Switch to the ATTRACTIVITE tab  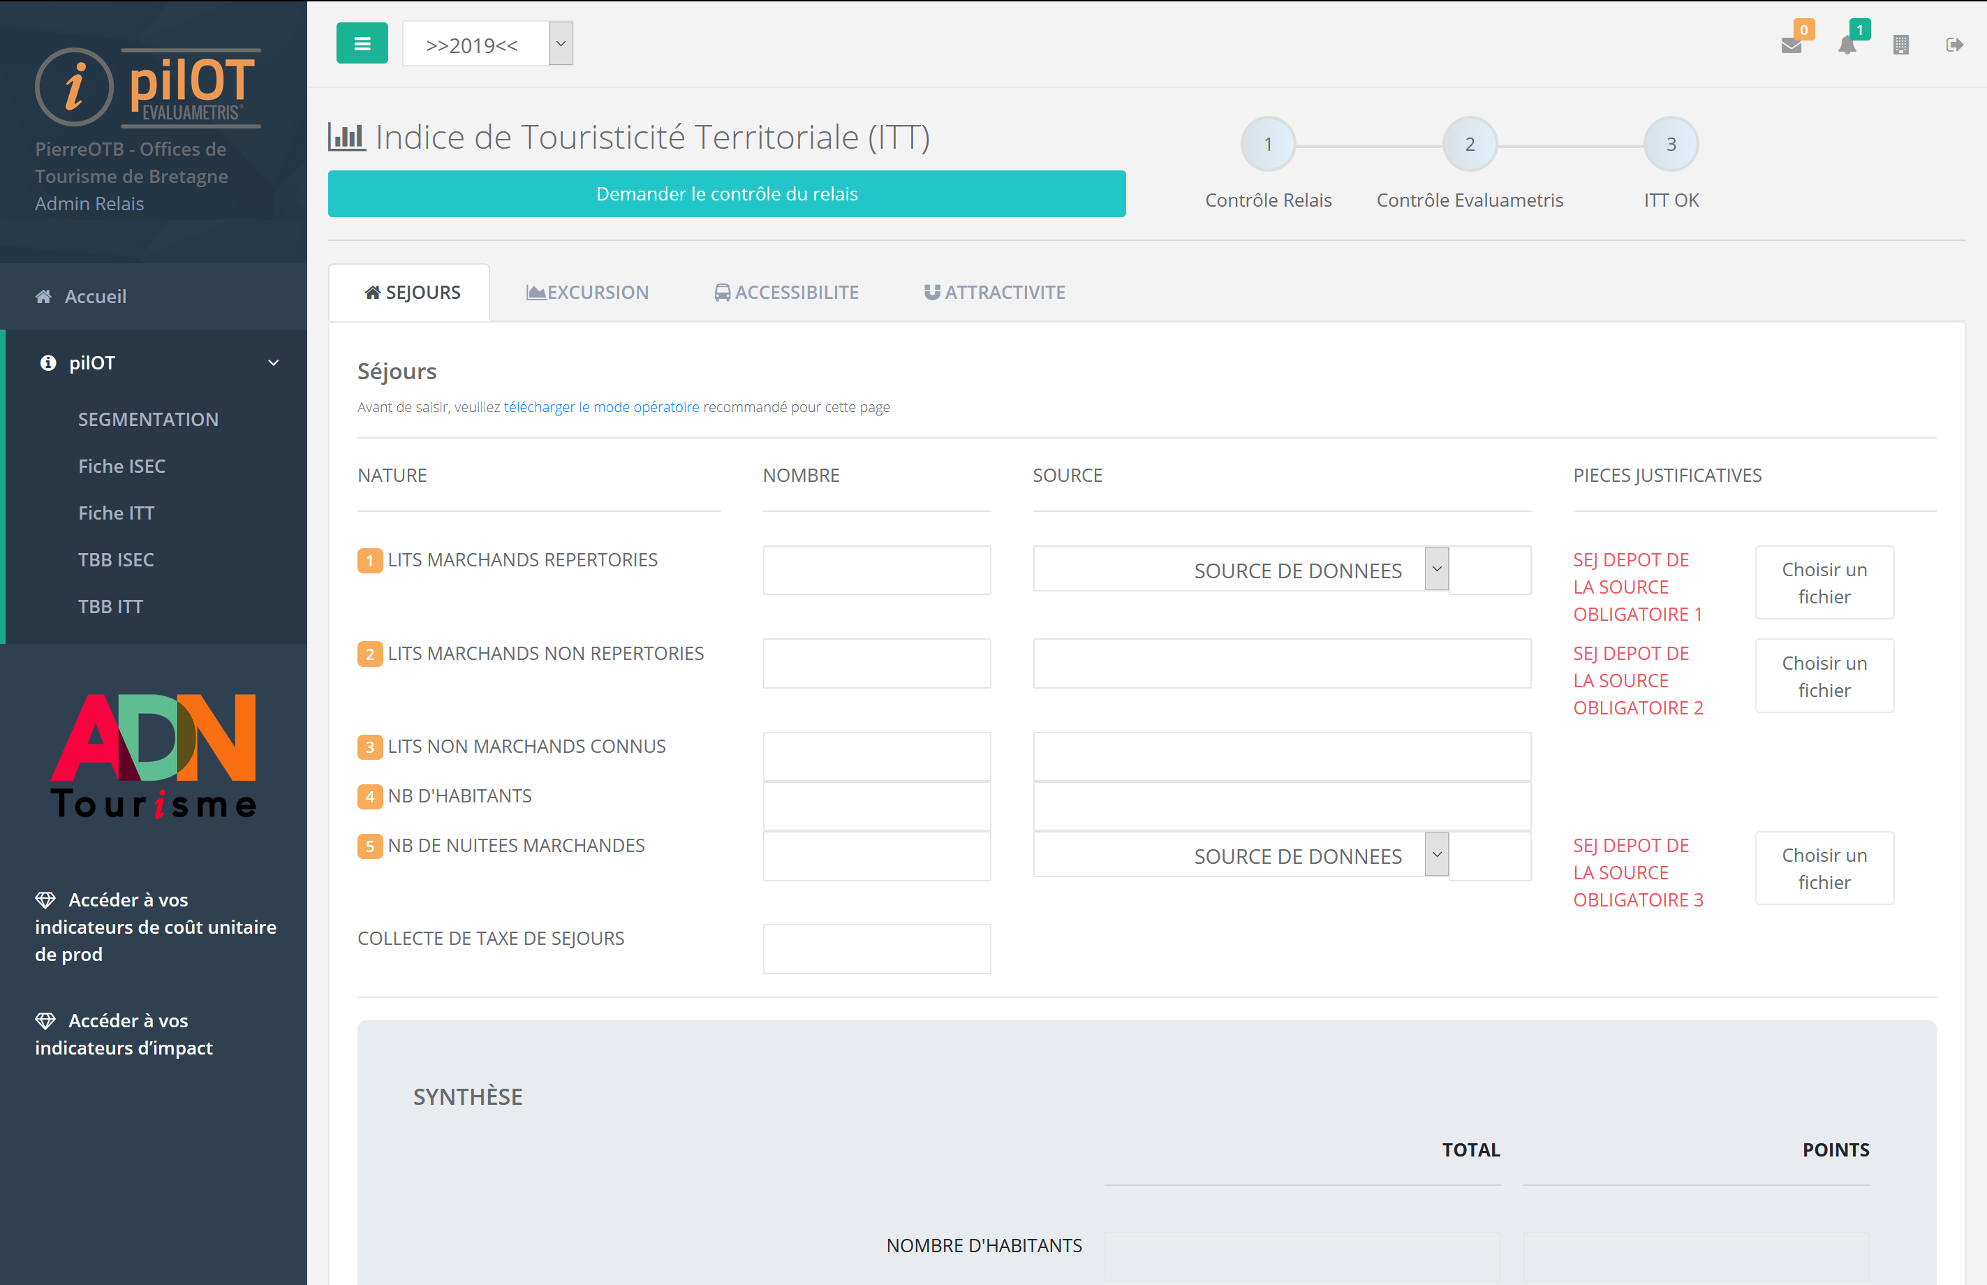pos(994,293)
